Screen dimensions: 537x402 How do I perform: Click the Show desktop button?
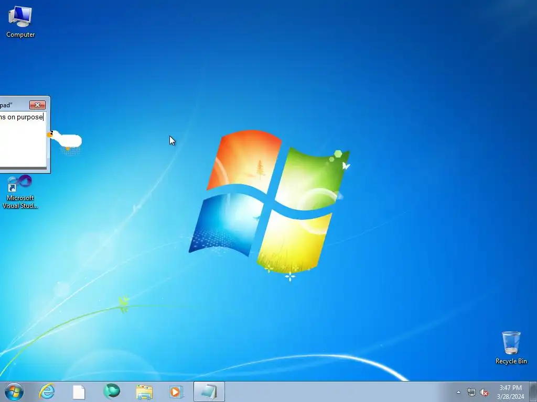tap(533, 392)
